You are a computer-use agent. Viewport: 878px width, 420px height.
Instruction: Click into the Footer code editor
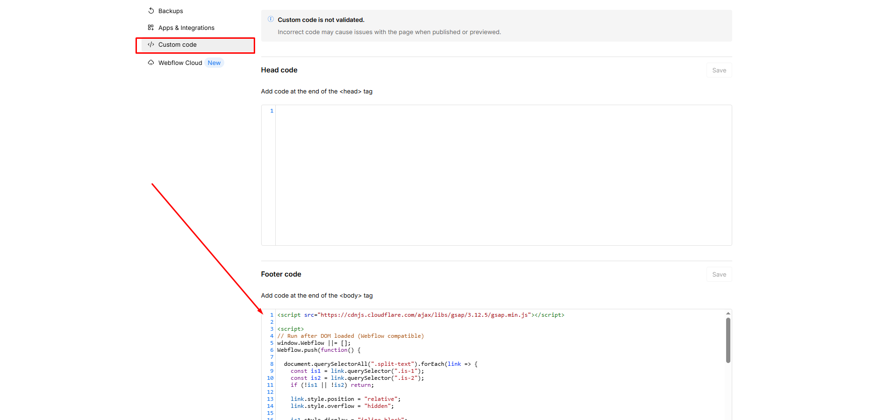tap(500, 364)
